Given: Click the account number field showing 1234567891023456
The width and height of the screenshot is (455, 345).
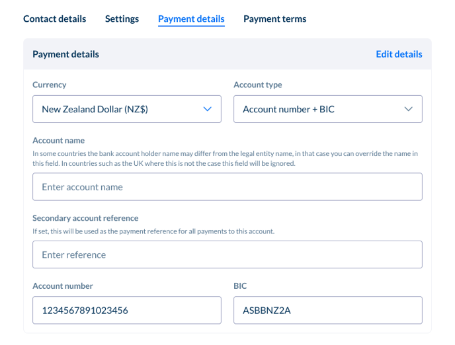Looking at the screenshot, I should click(x=126, y=310).
